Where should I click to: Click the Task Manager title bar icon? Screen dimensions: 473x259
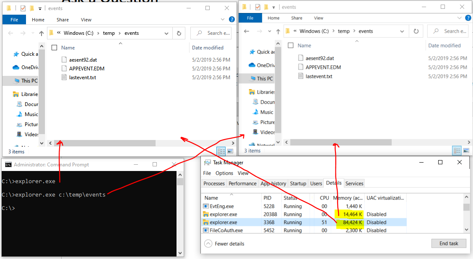pos(207,163)
